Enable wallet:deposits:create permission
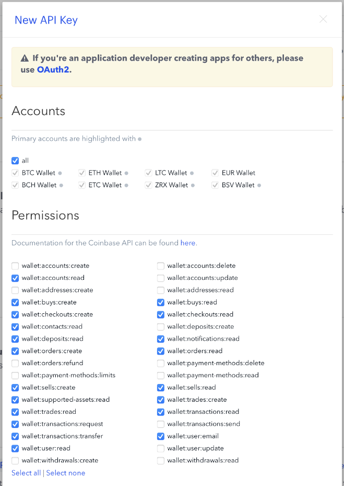This screenshot has width=344, height=486. pos(161,326)
